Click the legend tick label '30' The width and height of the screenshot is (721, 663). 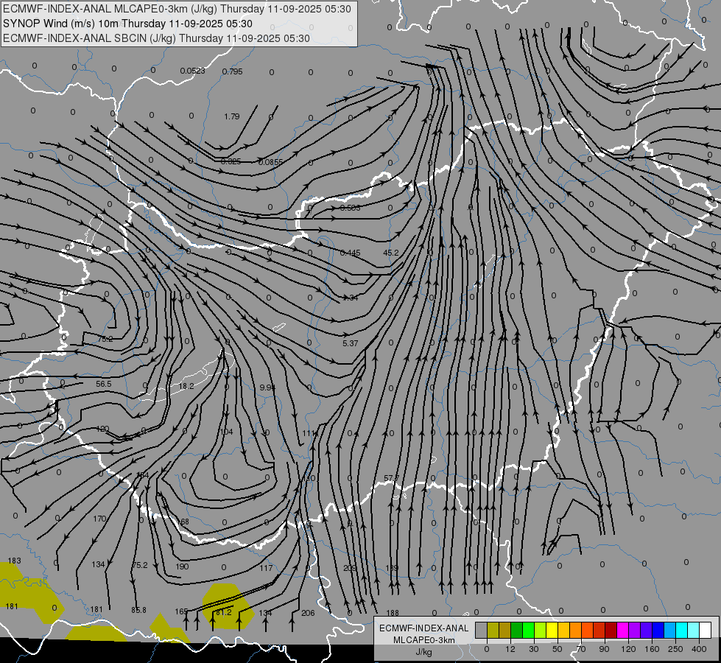[x=534, y=649]
